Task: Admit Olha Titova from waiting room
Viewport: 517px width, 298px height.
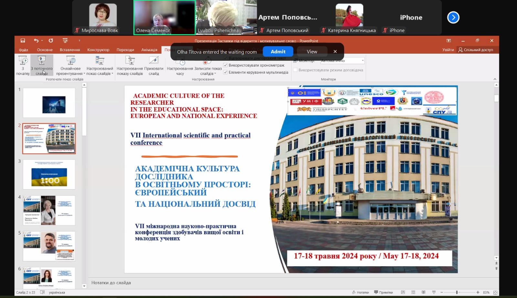Action: [x=278, y=52]
